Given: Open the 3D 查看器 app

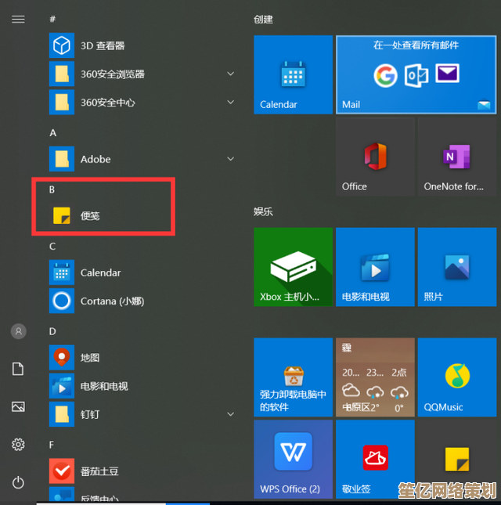Looking at the screenshot, I should pyautogui.click(x=102, y=46).
